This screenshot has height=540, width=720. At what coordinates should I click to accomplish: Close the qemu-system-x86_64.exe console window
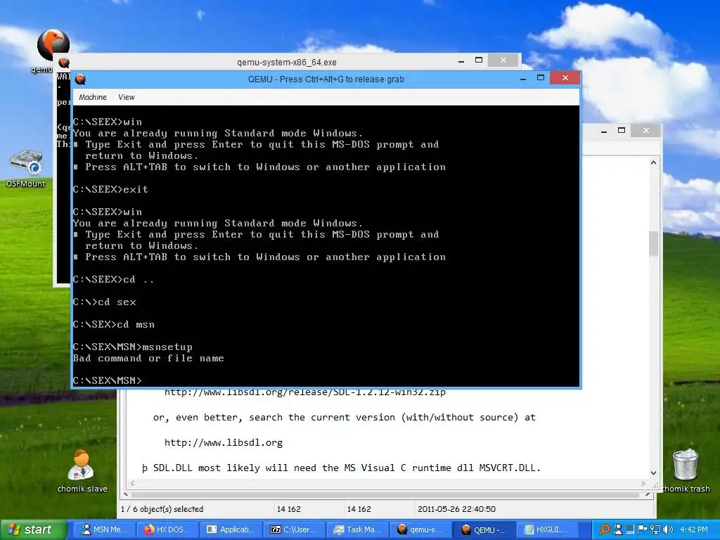(503, 60)
